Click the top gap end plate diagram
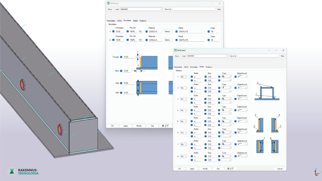The width and height of the screenshot is (322, 181). click(148, 61)
